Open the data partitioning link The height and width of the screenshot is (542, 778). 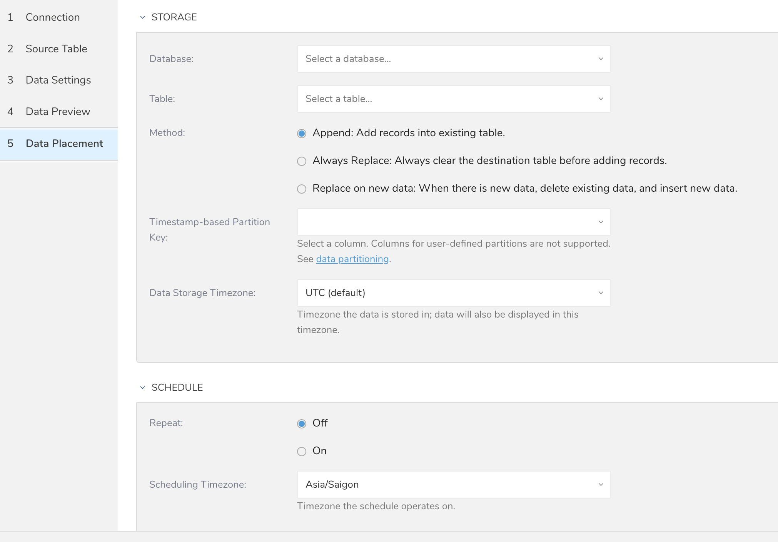[352, 259]
